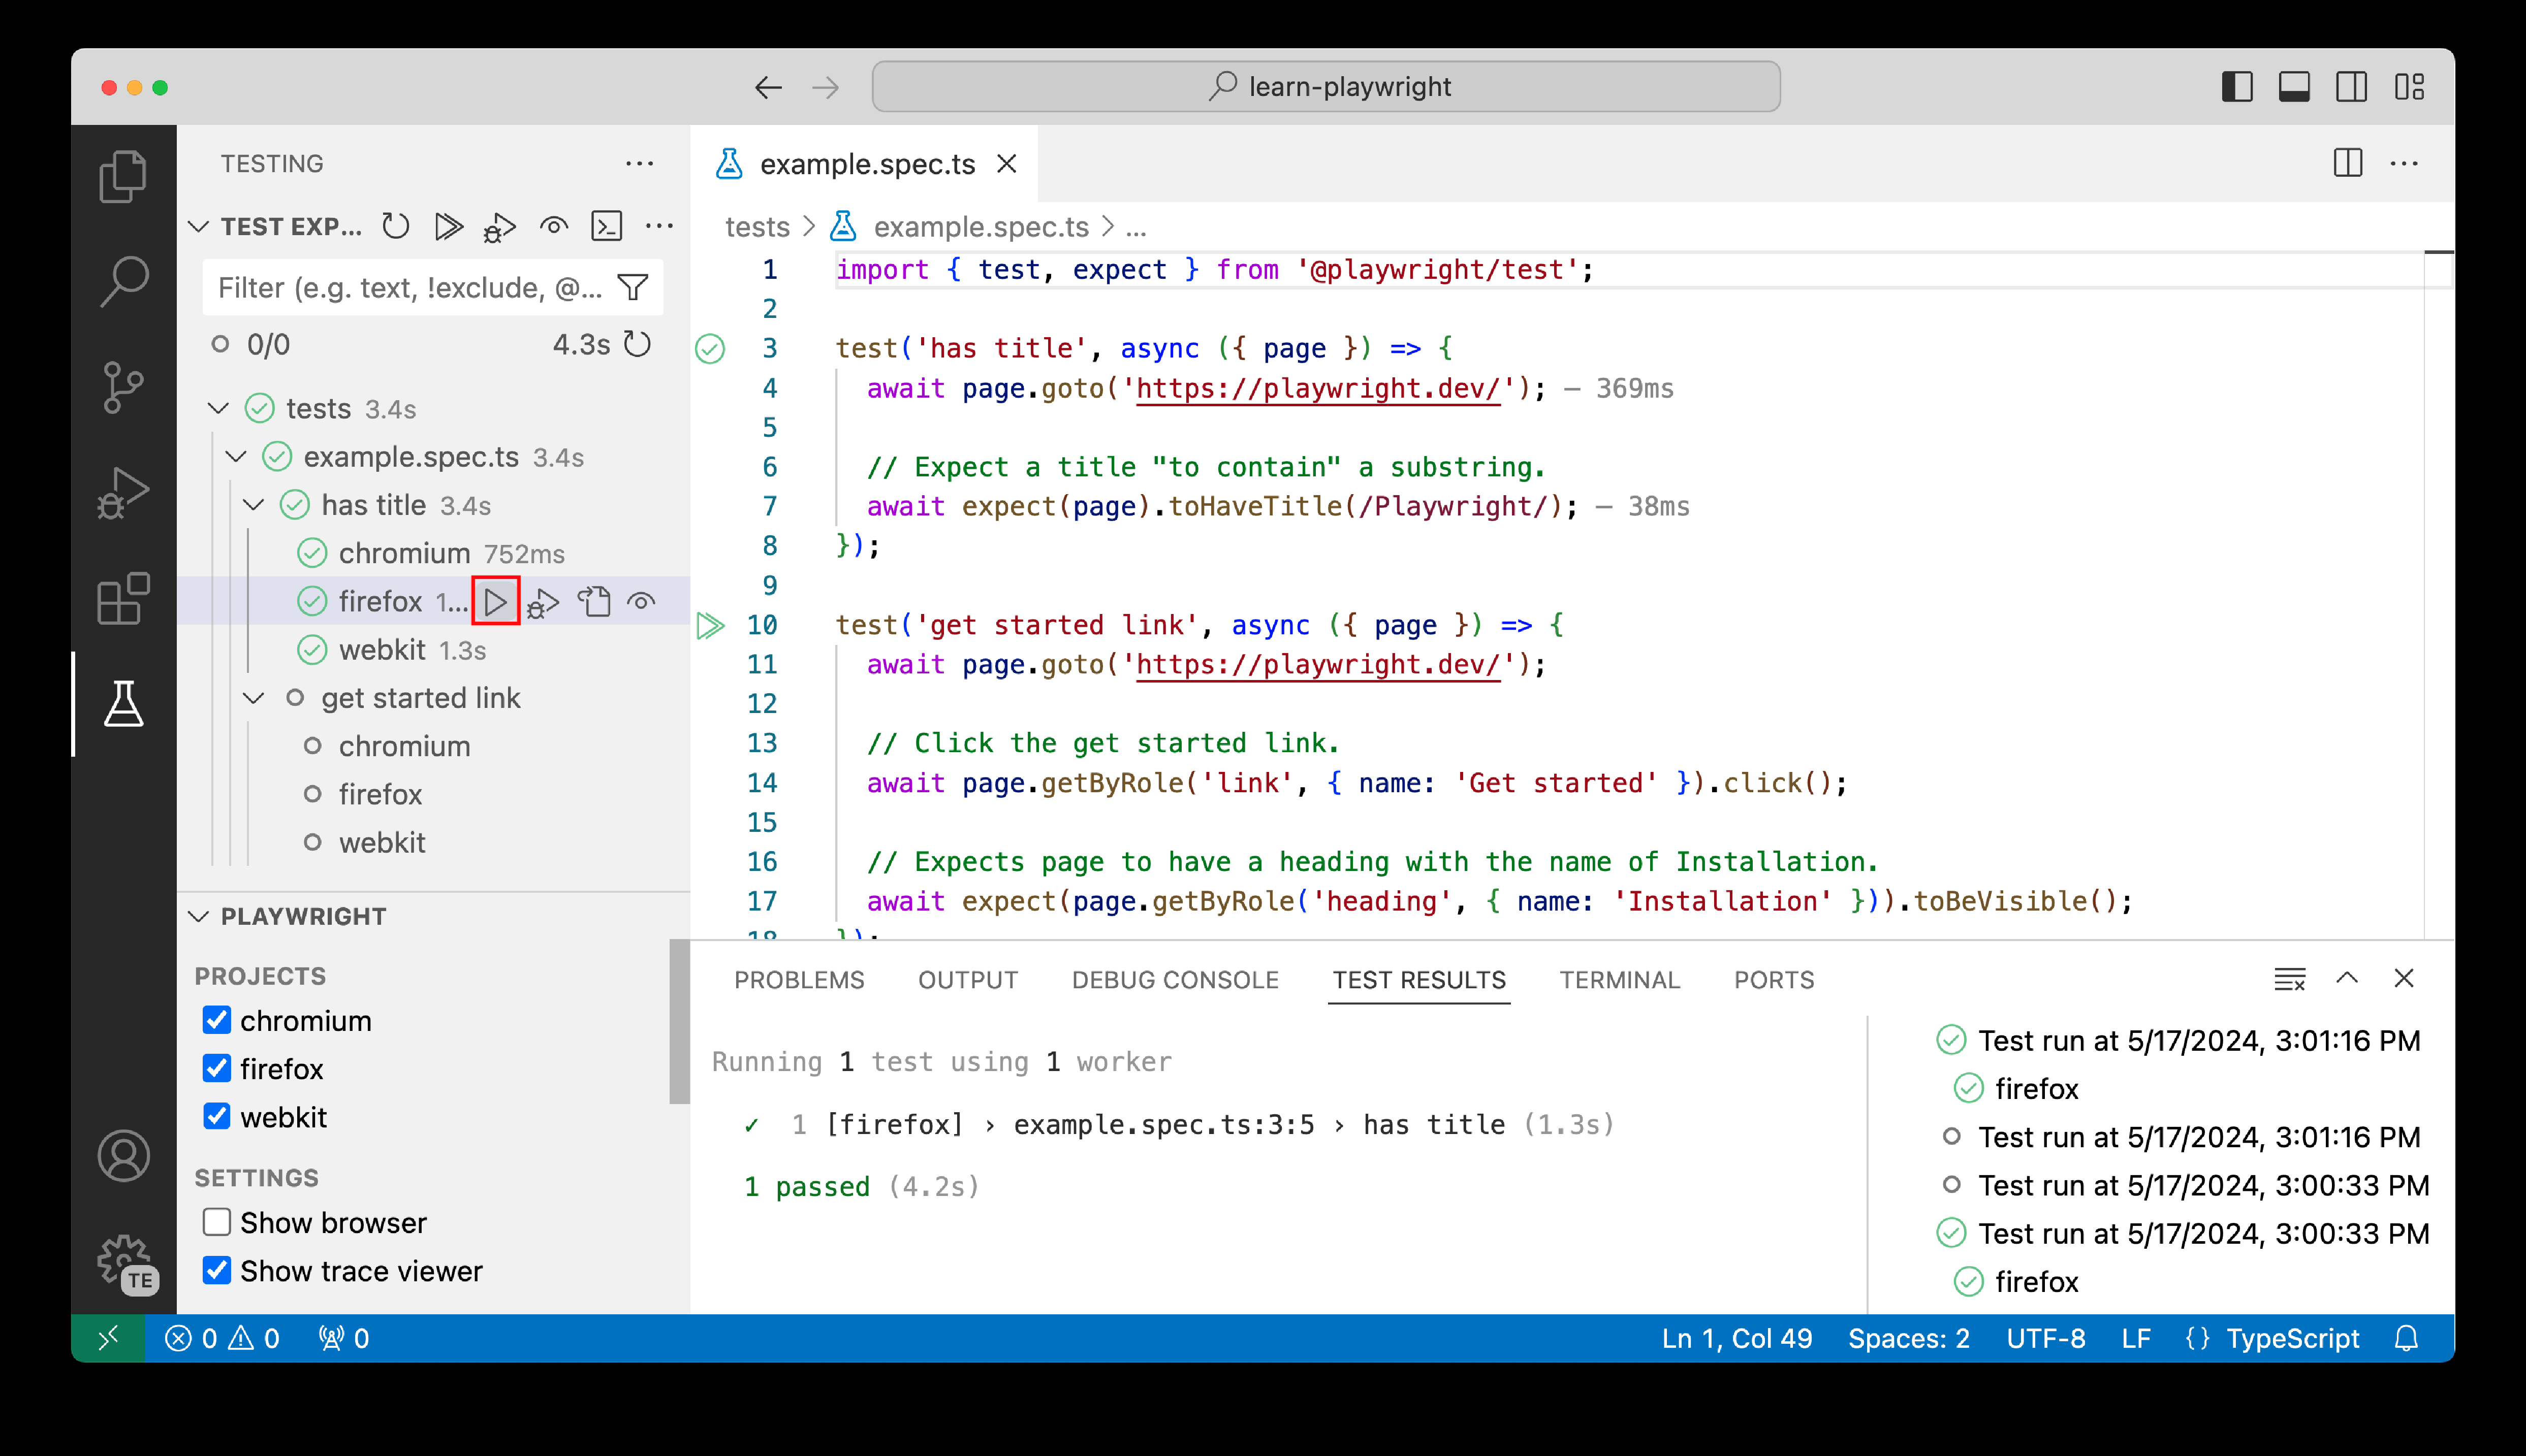Open the Search view in activity bar
Viewport: 2526px width, 1456px height.
pos(123,282)
